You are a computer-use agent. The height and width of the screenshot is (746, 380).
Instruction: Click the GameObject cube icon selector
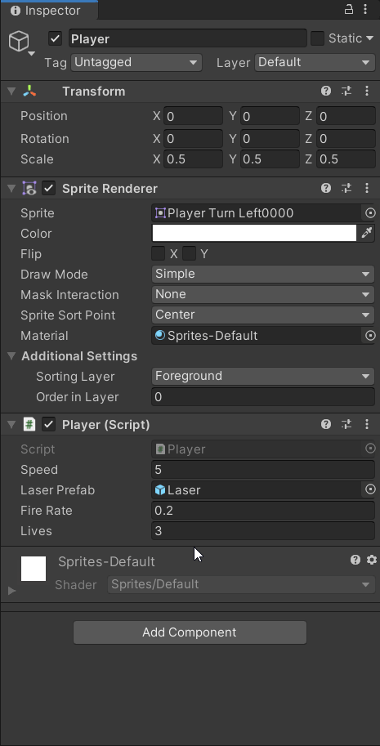coord(21,42)
